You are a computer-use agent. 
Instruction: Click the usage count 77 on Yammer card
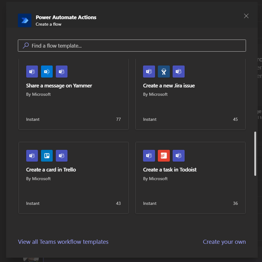118,119
